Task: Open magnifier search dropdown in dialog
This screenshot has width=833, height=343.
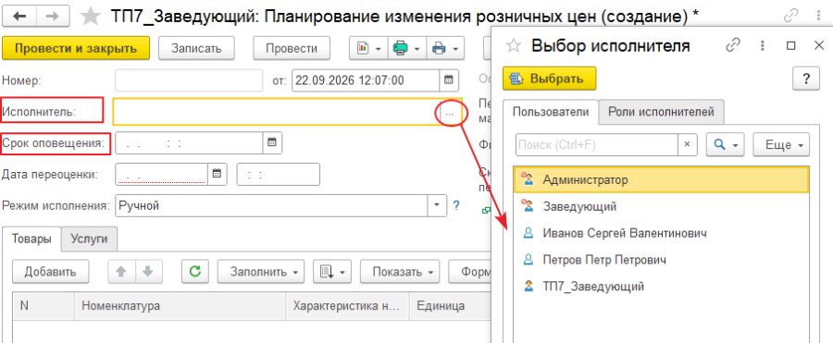Action: [725, 145]
